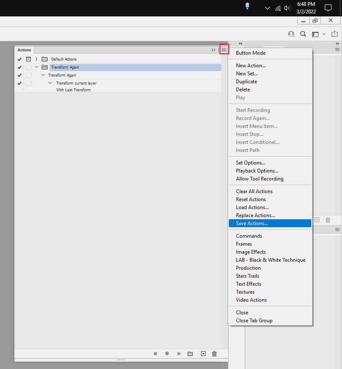Toggle the checkmark for Transform current layer
The height and width of the screenshot is (369, 342).
[x=19, y=83]
